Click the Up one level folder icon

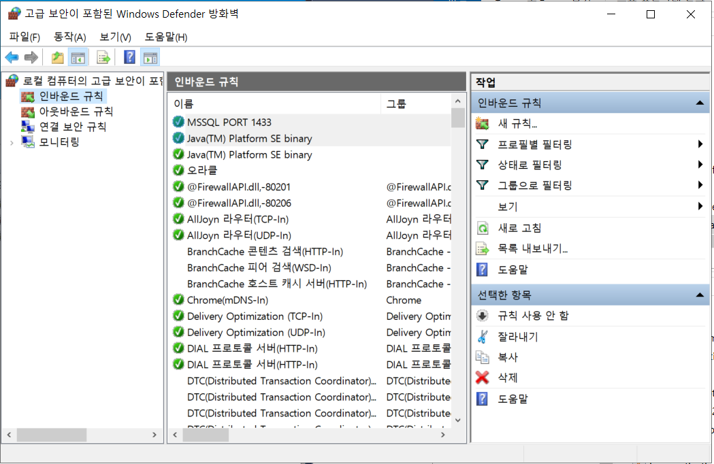pos(57,57)
